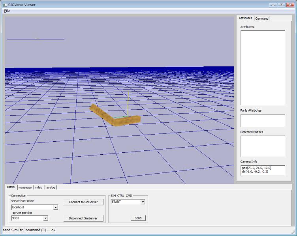Maximize the SIGVerse Viewer window
The width and height of the screenshot is (297, 236).
click(281, 4)
